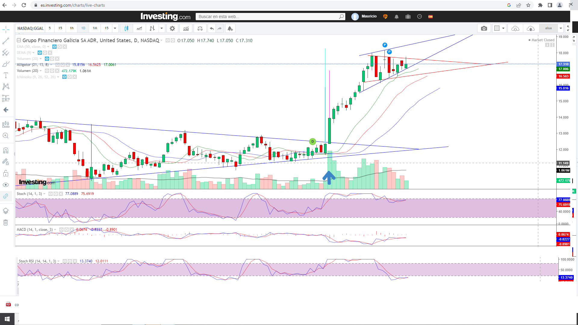Toggle Stoch (14, 1, 3) visibility eye
This screenshot has height=325, width=578.
tap(51, 194)
